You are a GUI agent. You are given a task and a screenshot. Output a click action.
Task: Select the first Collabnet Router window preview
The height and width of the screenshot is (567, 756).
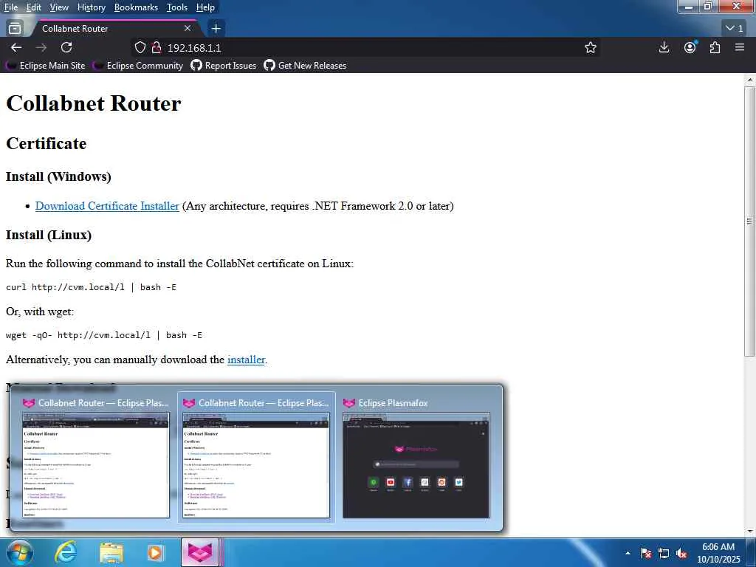pyautogui.click(x=96, y=458)
